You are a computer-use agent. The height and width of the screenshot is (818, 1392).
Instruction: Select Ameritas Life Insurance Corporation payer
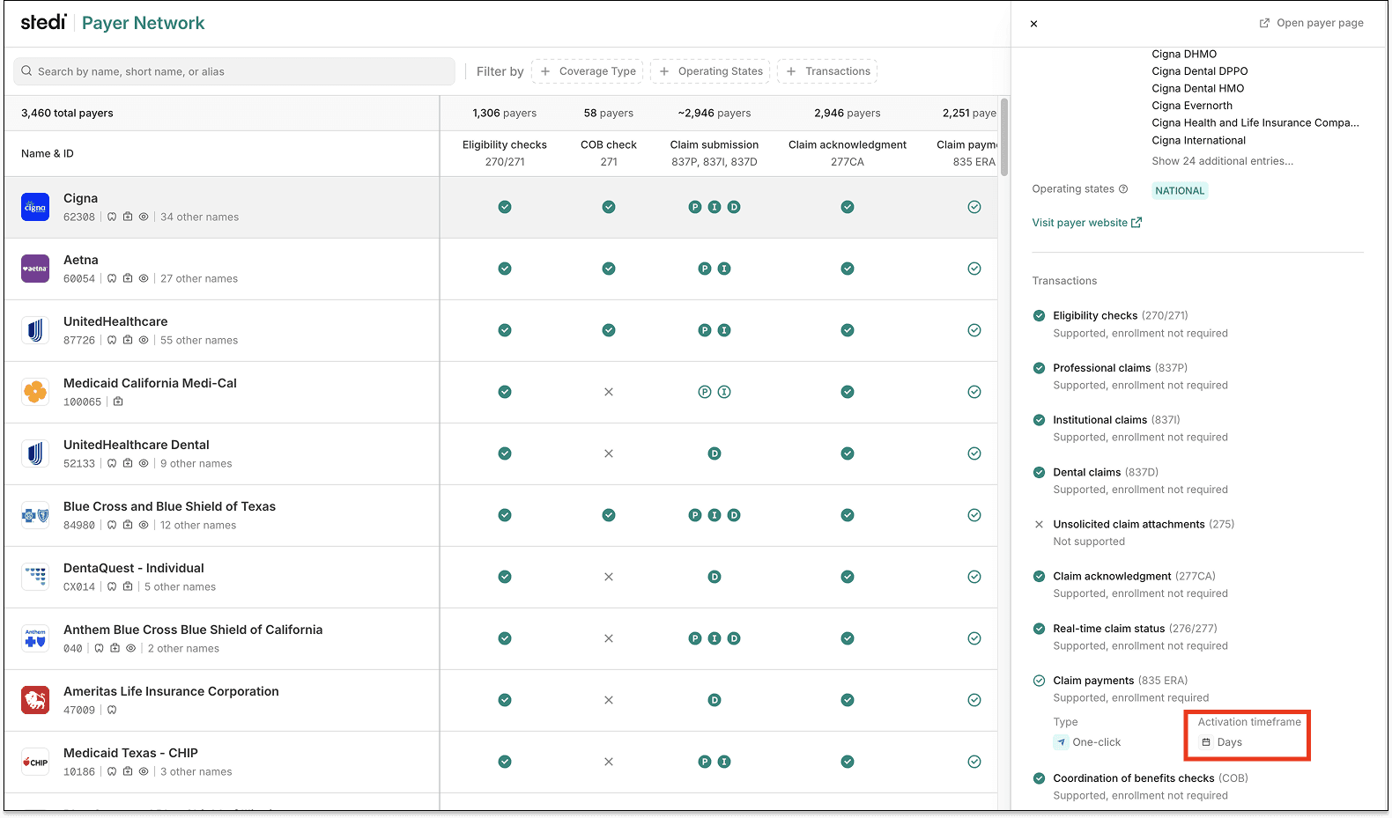tap(171, 691)
